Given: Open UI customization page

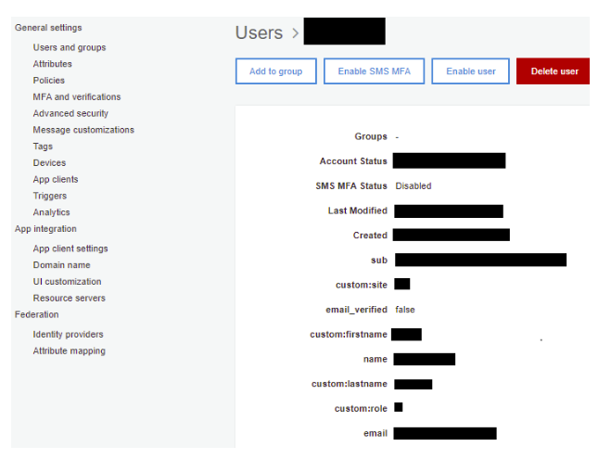Looking at the screenshot, I should (67, 282).
